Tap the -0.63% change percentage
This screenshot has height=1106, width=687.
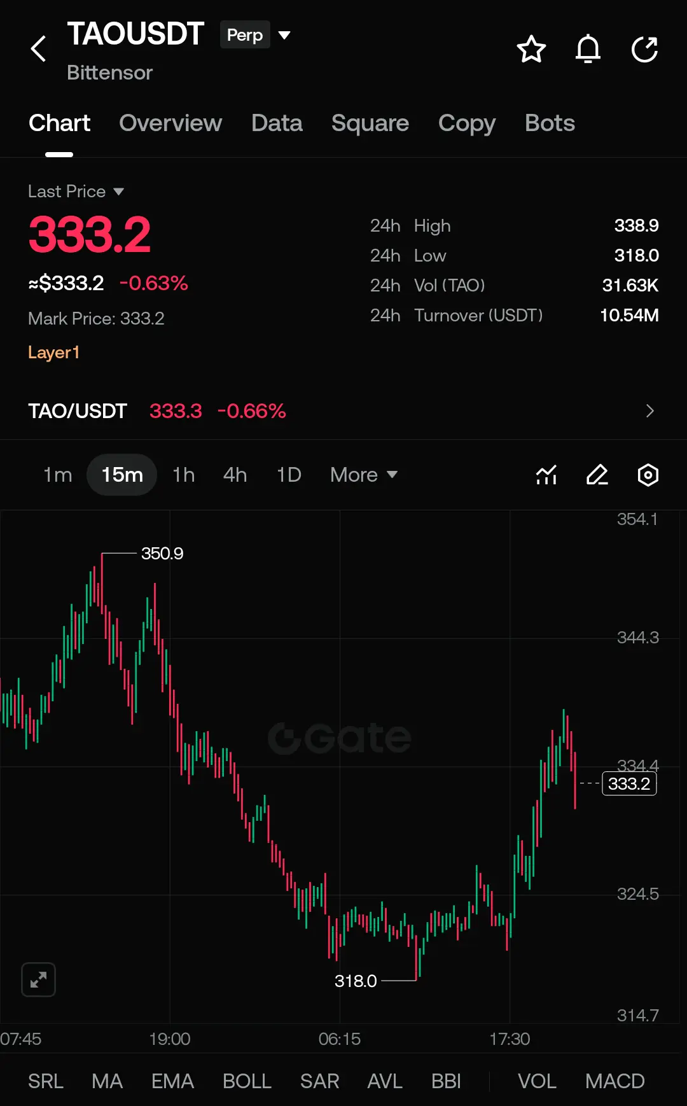pyautogui.click(x=154, y=283)
